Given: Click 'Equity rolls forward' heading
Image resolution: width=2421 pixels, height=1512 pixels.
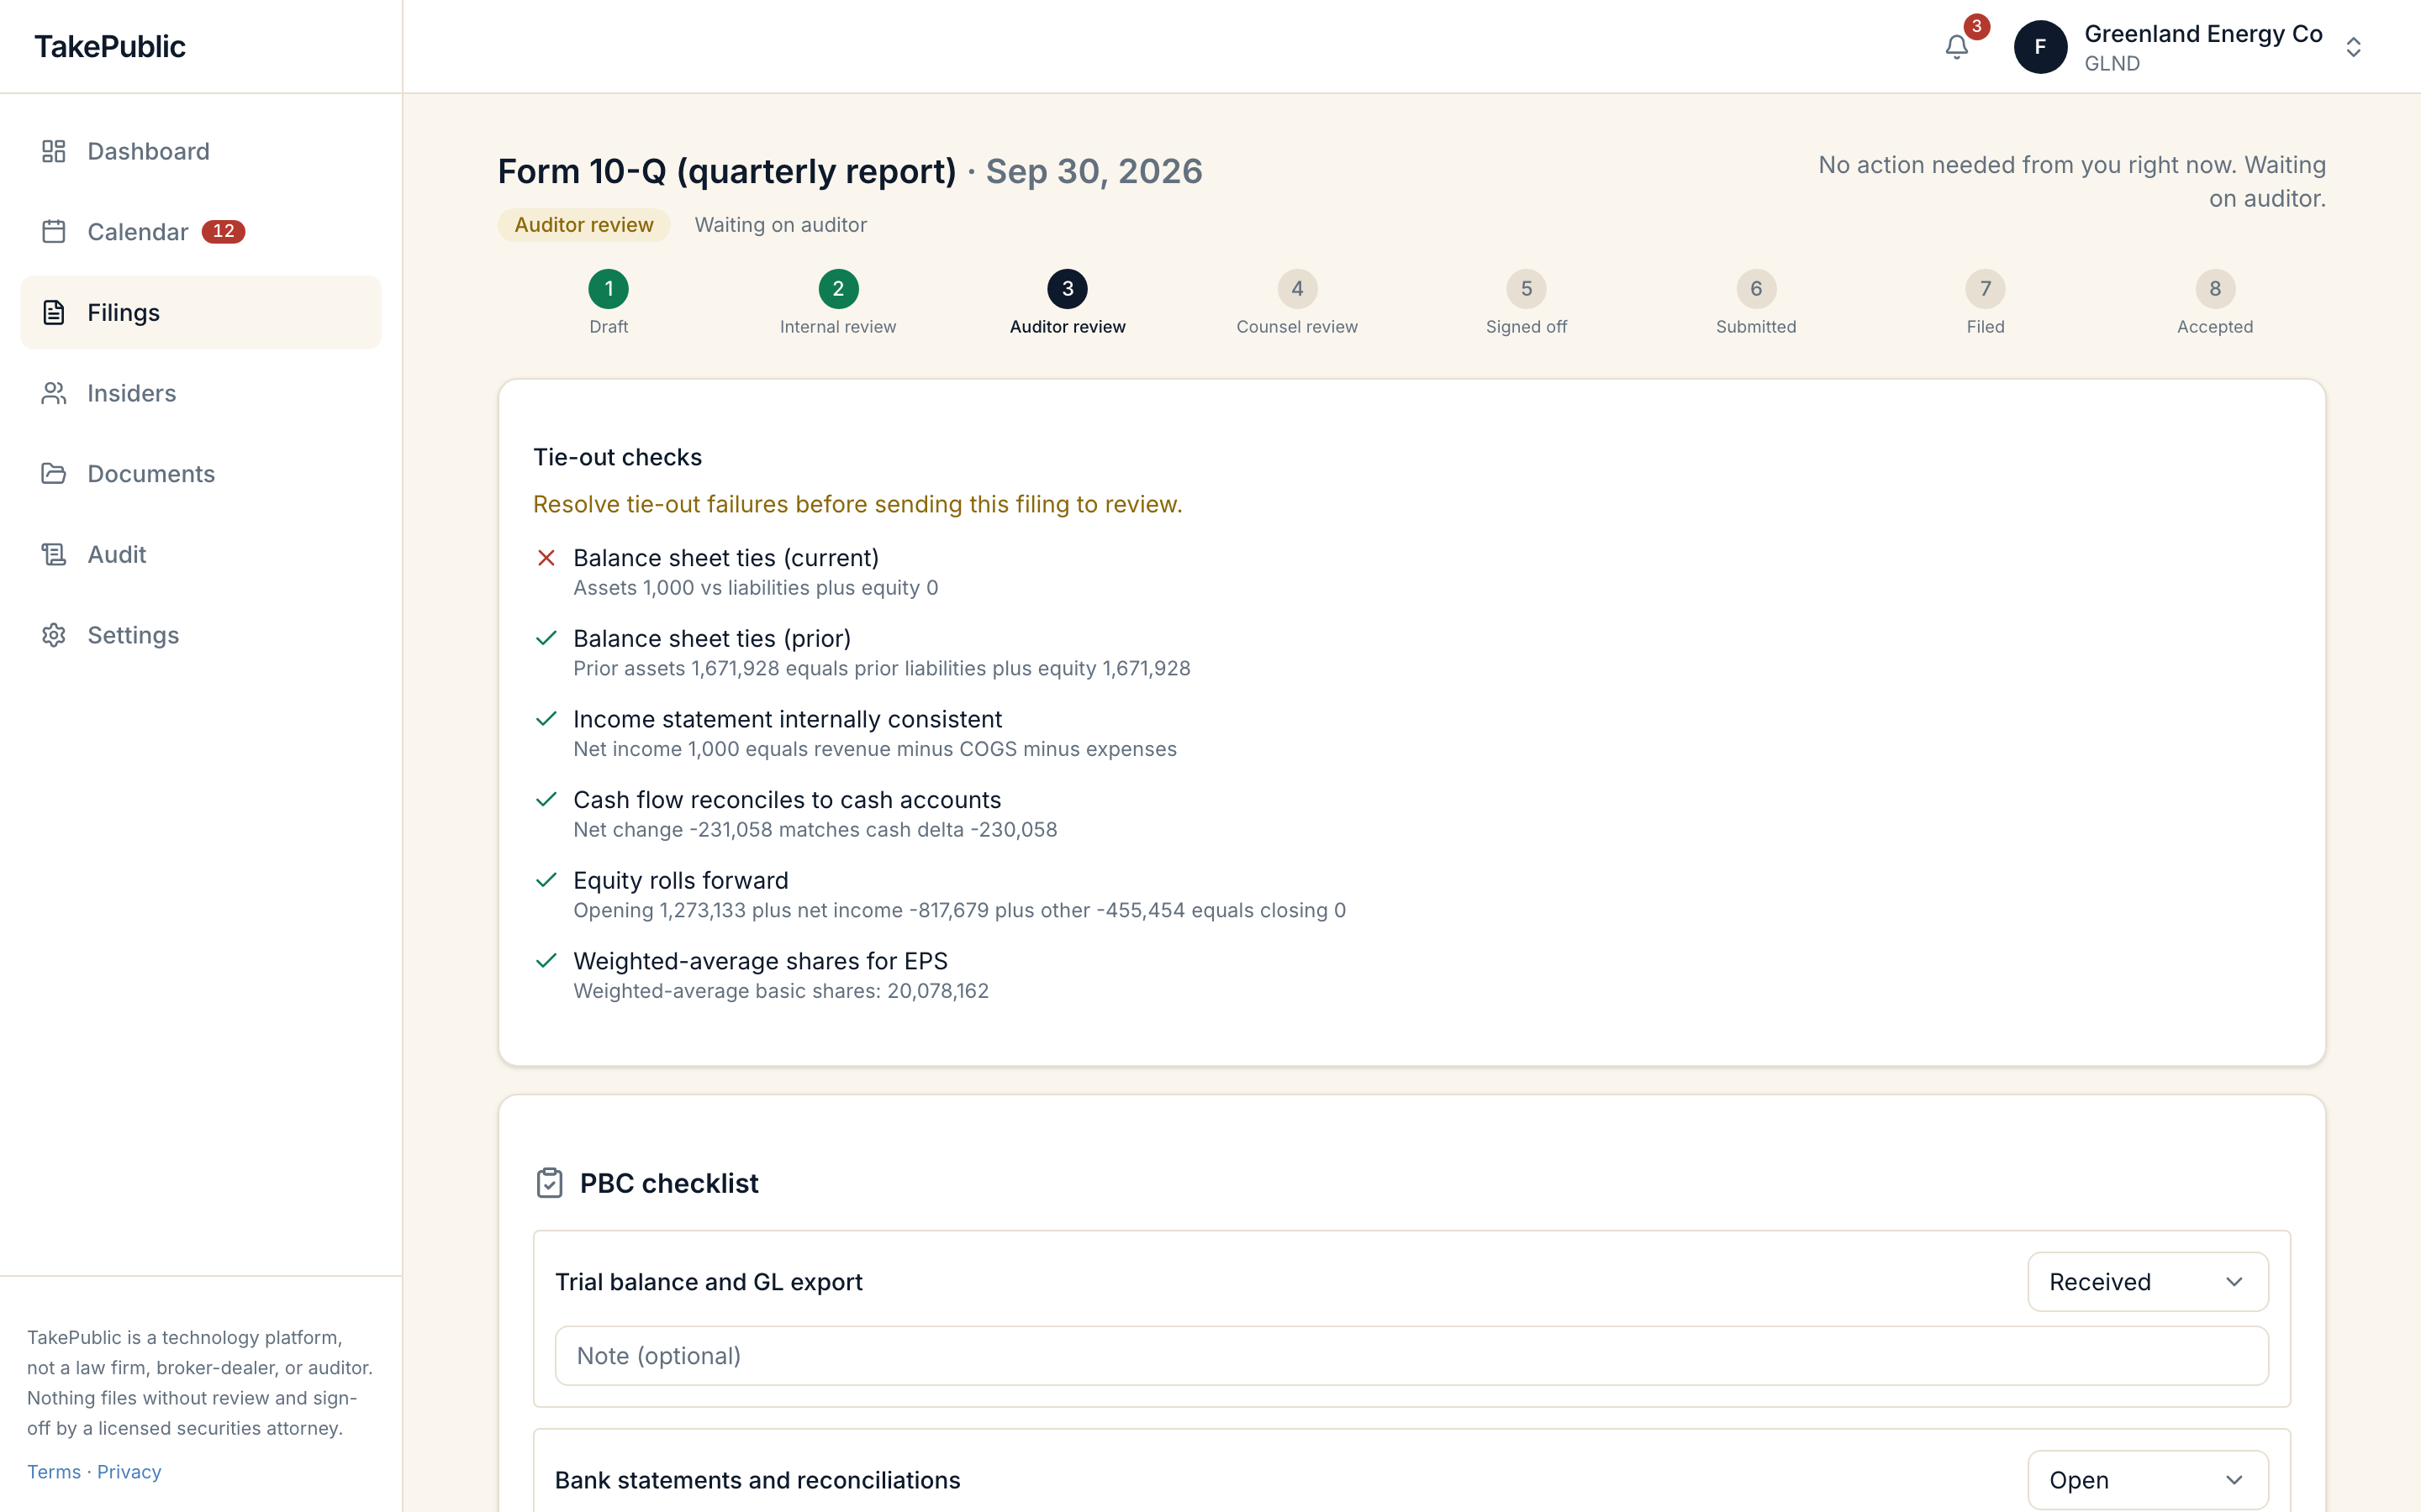Looking at the screenshot, I should tap(681, 881).
